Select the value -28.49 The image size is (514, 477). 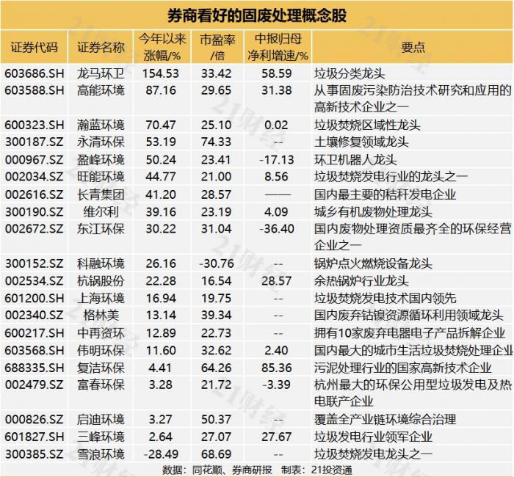click(x=161, y=454)
